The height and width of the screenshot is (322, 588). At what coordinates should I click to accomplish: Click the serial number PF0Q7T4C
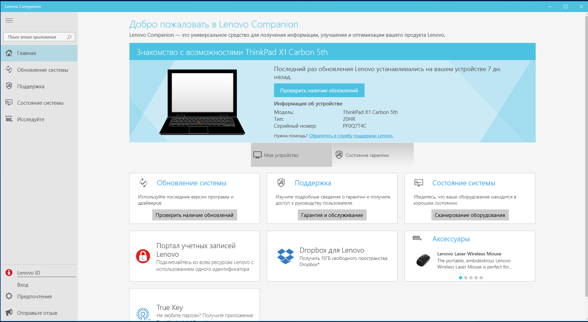tap(355, 126)
